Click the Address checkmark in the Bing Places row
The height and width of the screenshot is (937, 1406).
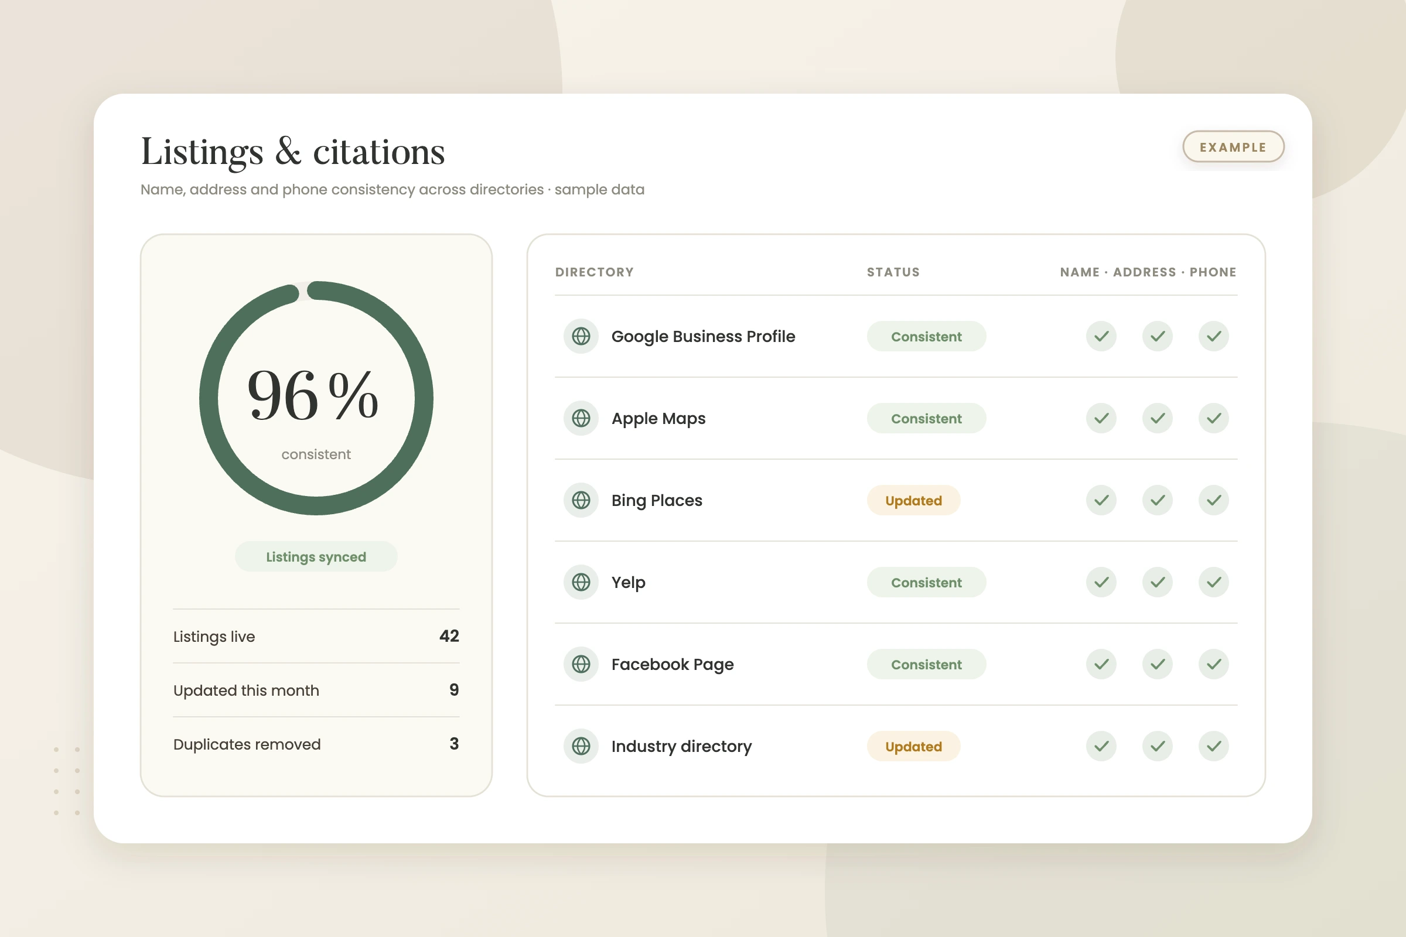[x=1158, y=500]
